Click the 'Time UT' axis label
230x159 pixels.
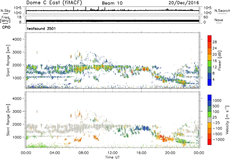tap(112, 157)
